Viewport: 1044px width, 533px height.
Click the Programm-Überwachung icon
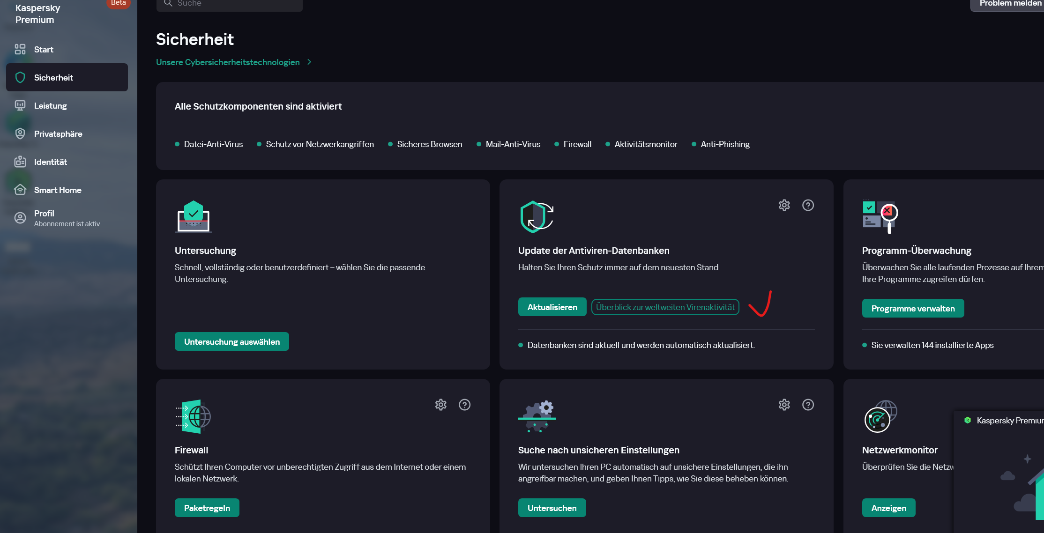880,217
